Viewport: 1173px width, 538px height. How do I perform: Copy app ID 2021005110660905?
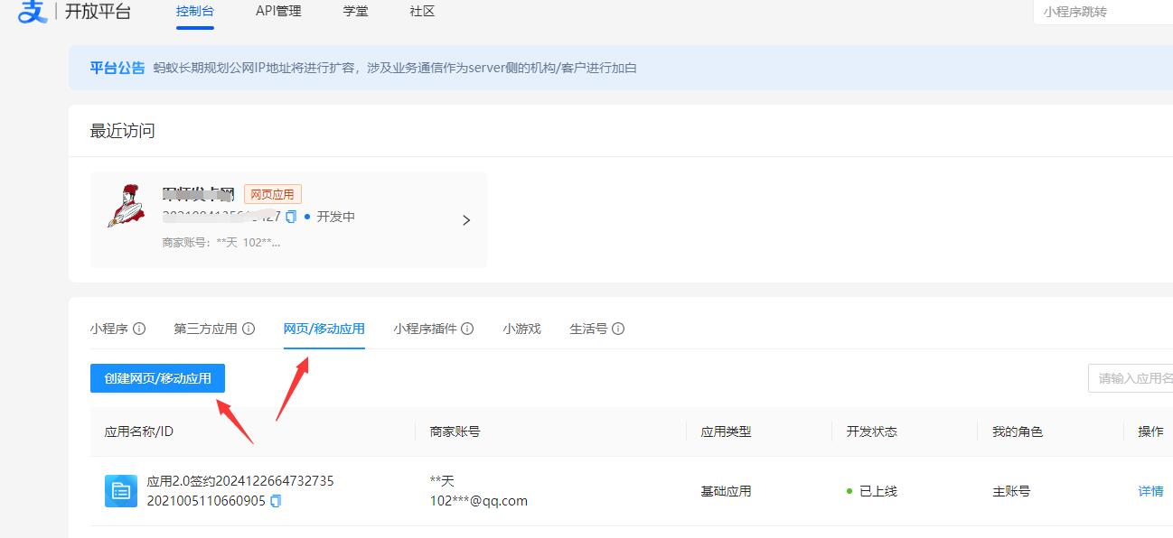(276, 501)
